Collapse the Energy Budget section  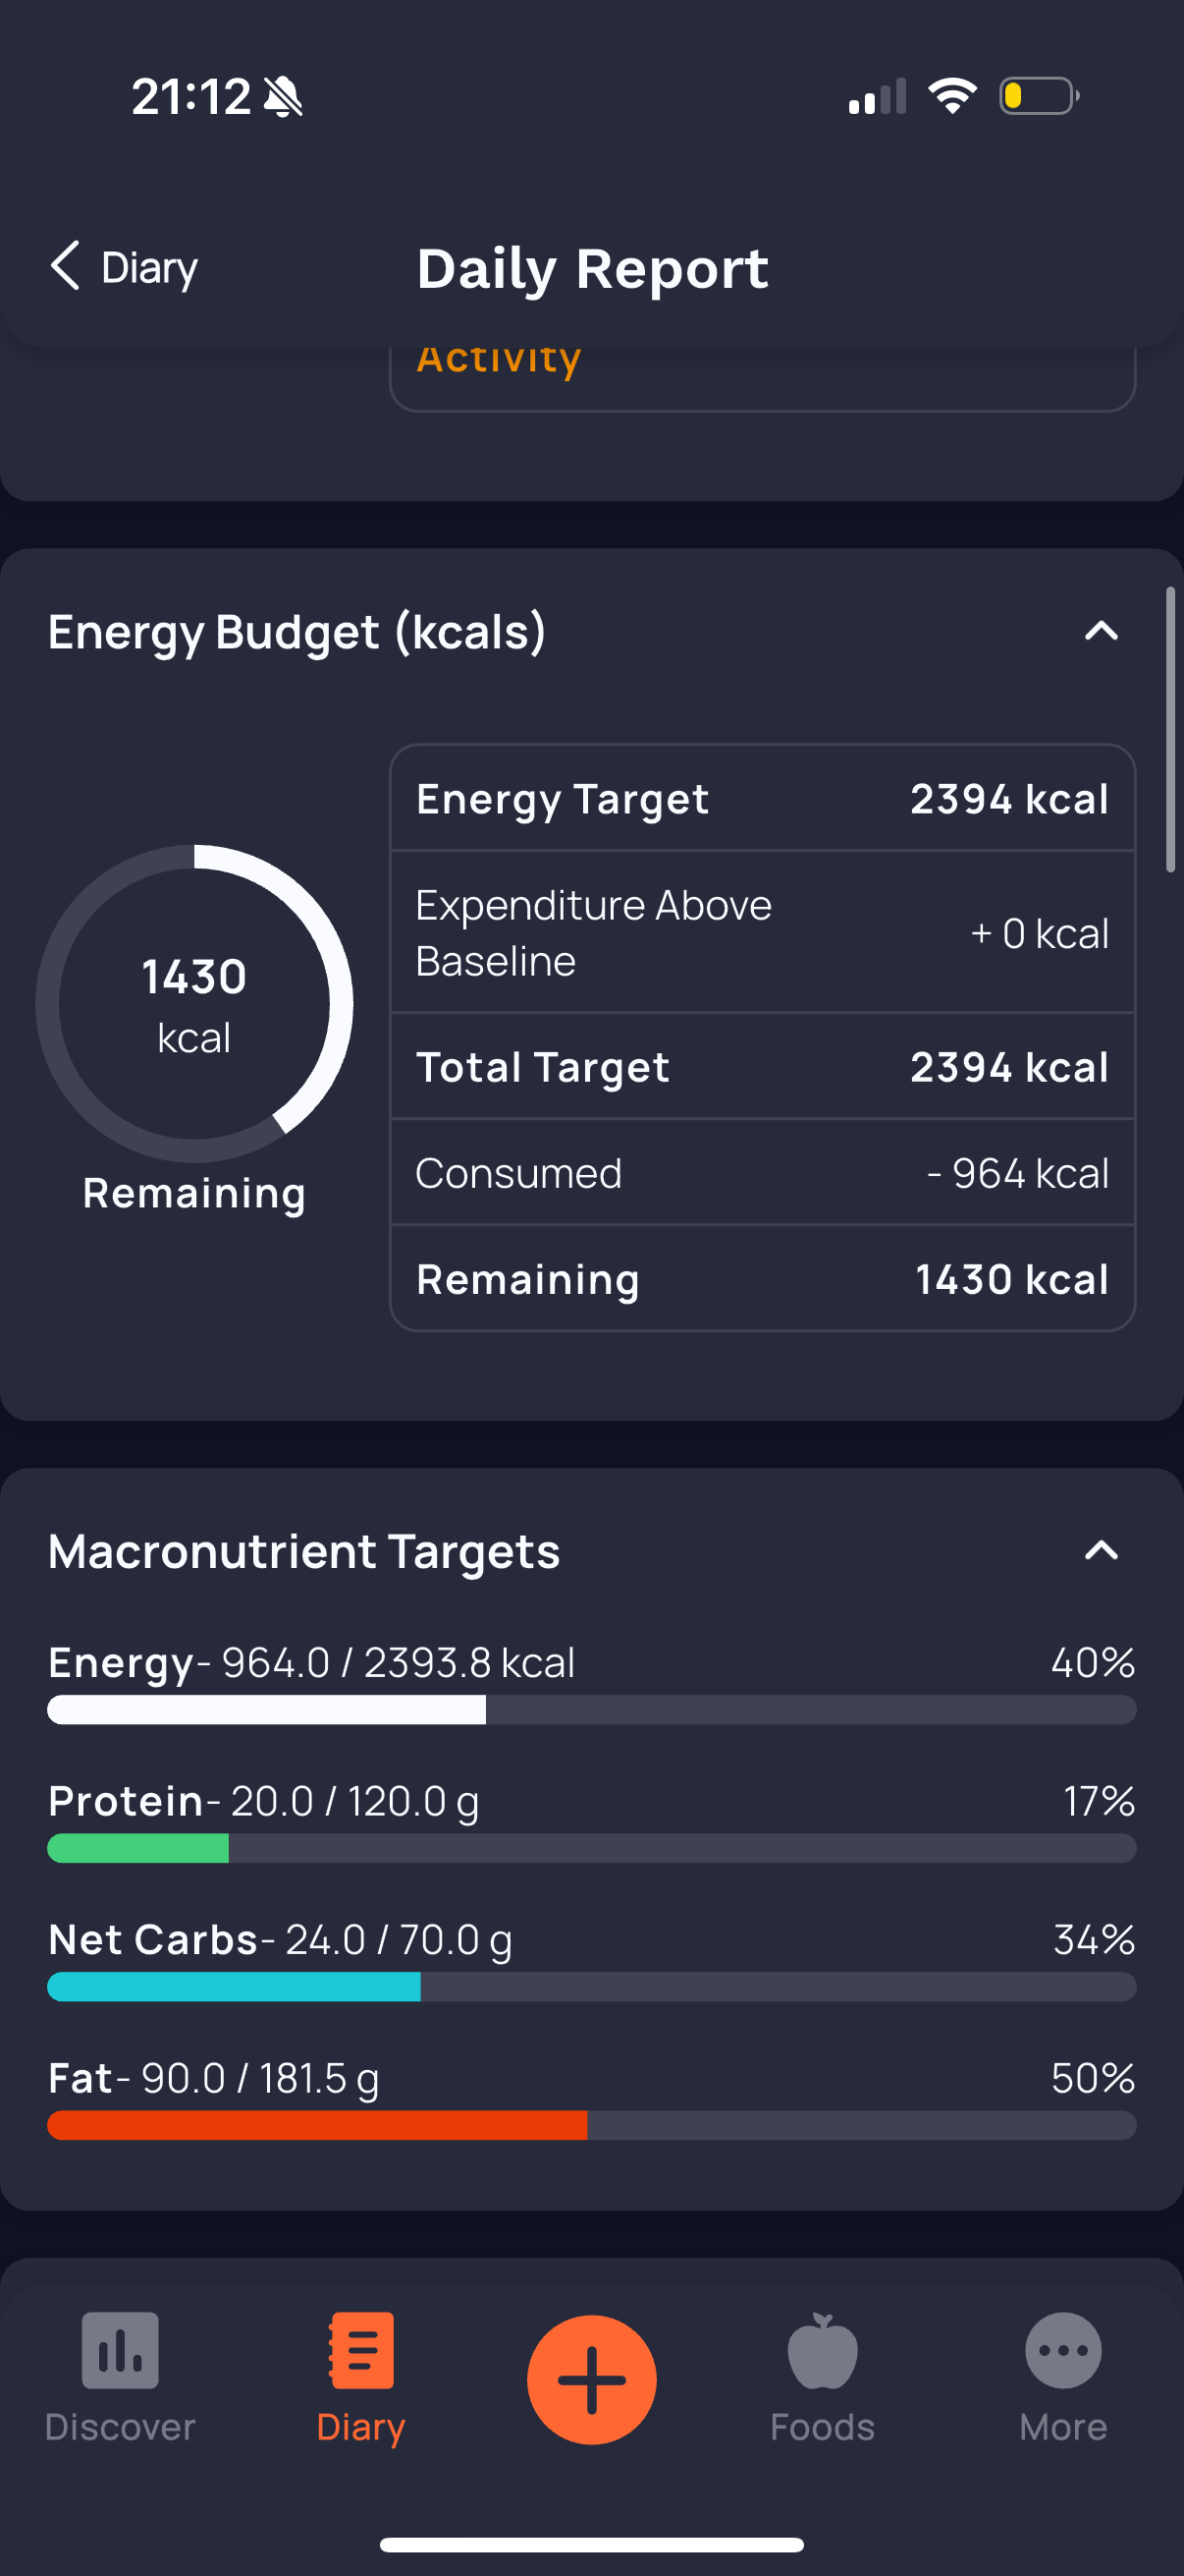1102,631
